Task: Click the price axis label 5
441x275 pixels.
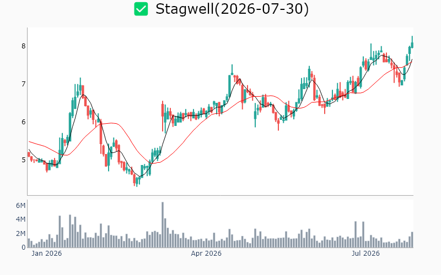Action: click(x=23, y=159)
